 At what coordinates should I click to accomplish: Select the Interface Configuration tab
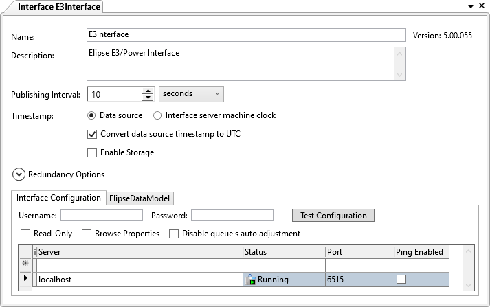[58, 198]
